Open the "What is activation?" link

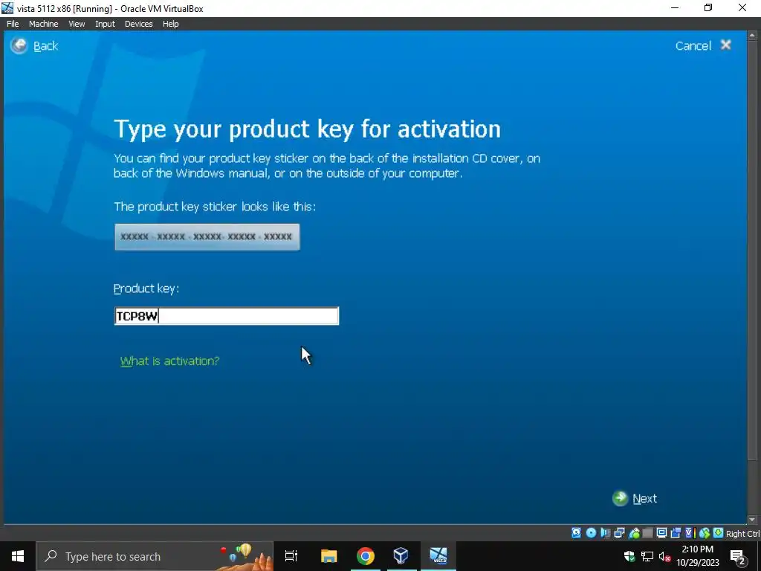coord(170,361)
